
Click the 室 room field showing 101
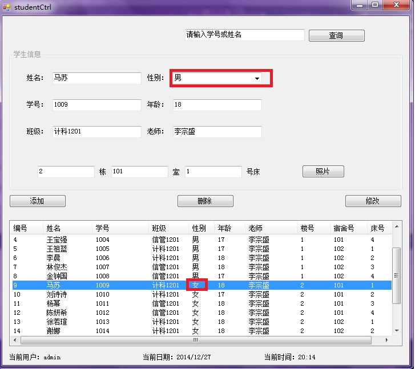pos(139,172)
